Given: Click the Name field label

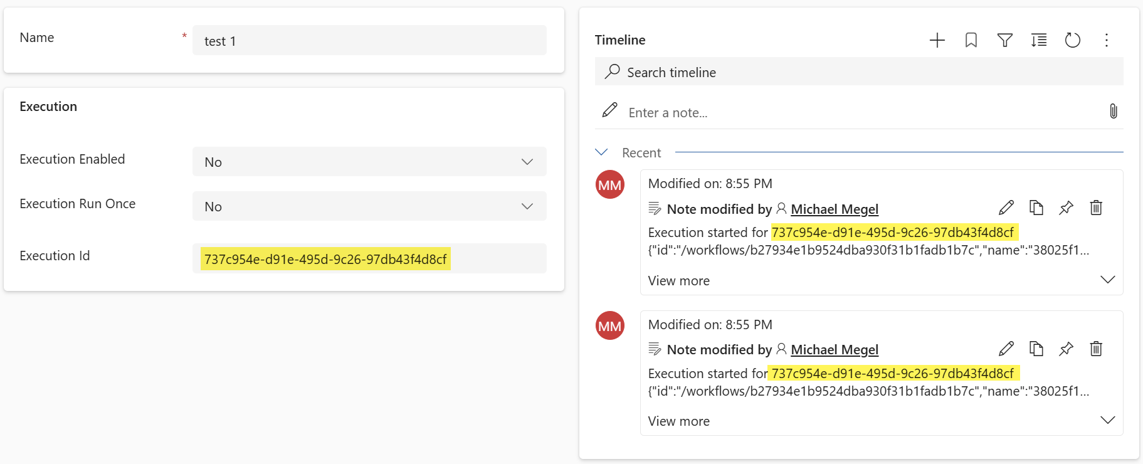Looking at the screenshot, I should click(x=37, y=38).
